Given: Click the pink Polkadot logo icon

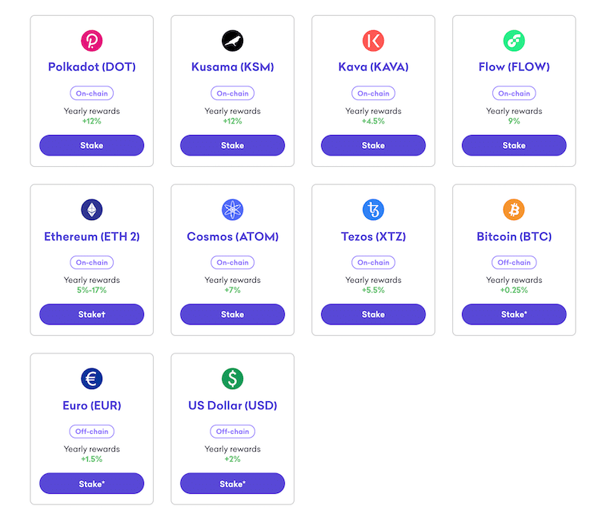Looking at the screenshot, I should [x=92, y=41].
